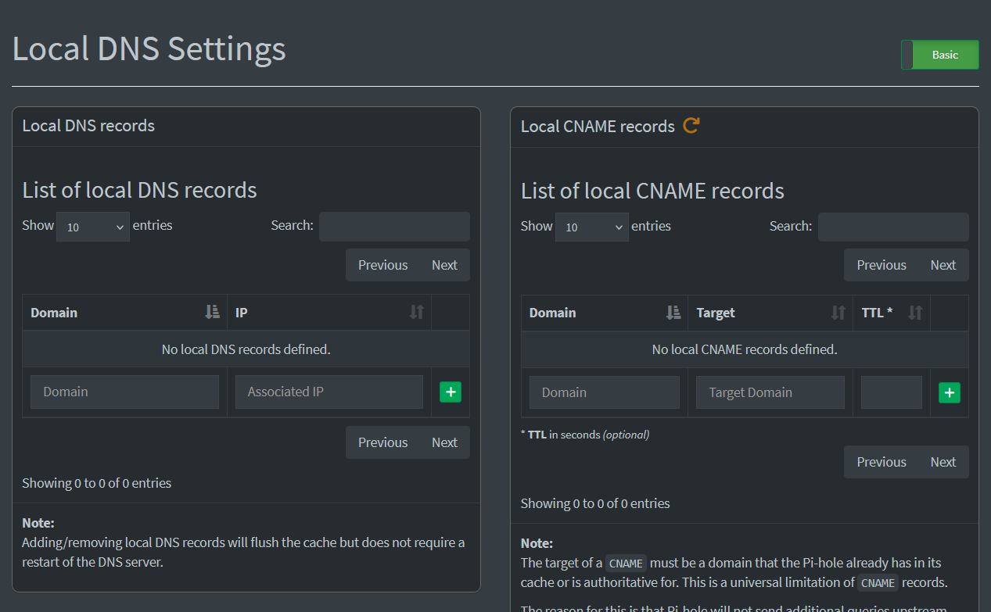Image resolution: width=991 pixels, height=612 pixels.
Task: Go to Next page below DNS table
Action: (x=444, y=442)
